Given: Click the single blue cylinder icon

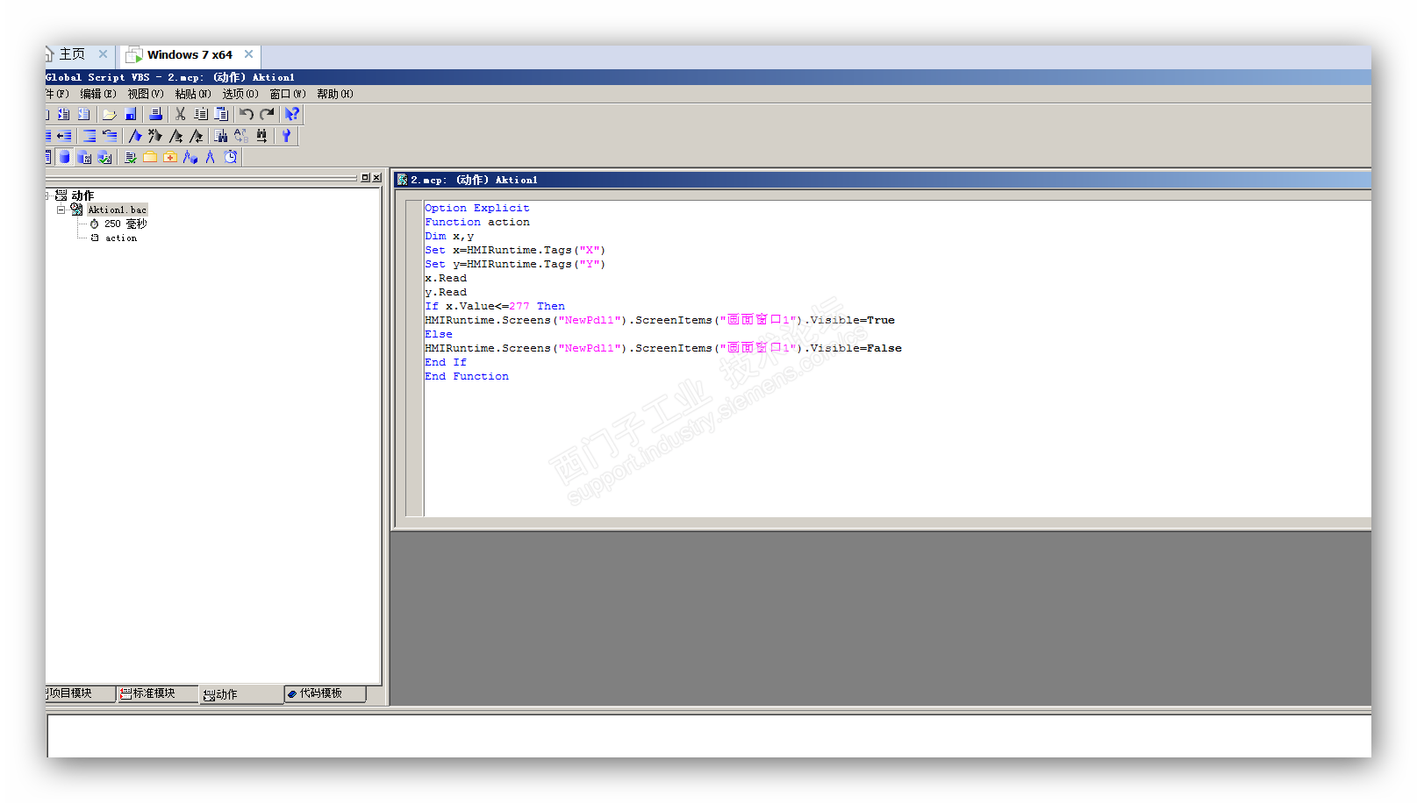Looking at the screenshot, I should [x=64, y=157].
